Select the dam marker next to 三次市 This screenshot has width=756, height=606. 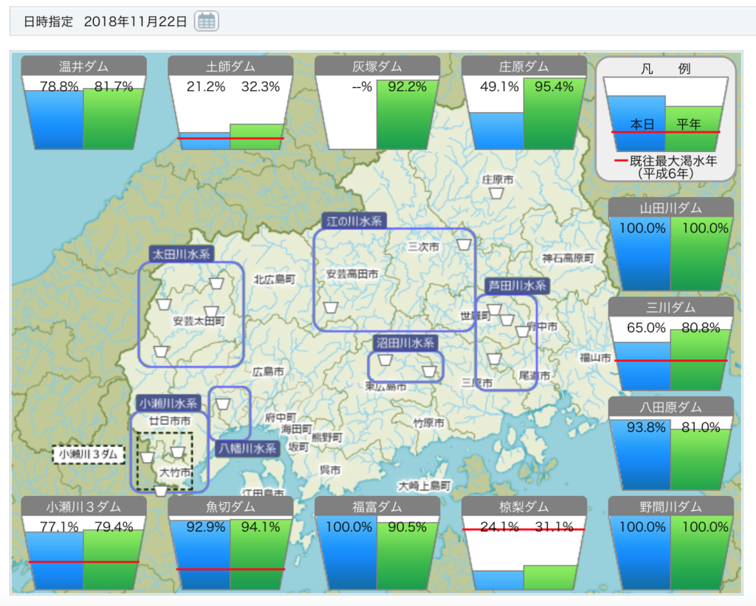click(463, 245)
